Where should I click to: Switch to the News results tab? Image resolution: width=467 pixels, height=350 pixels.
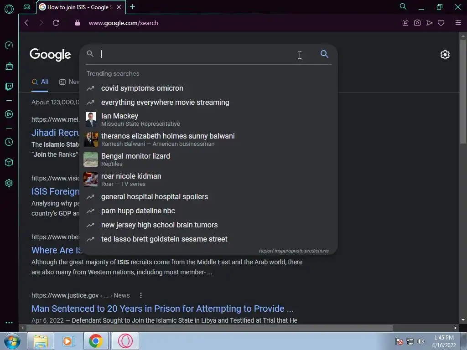pos(69,82)
